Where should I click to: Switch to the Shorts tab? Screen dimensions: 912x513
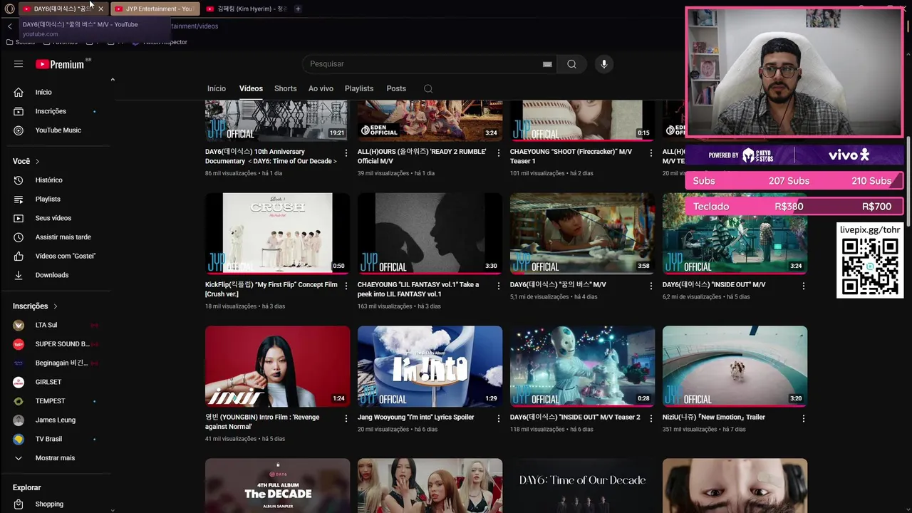tap(285, 88)
